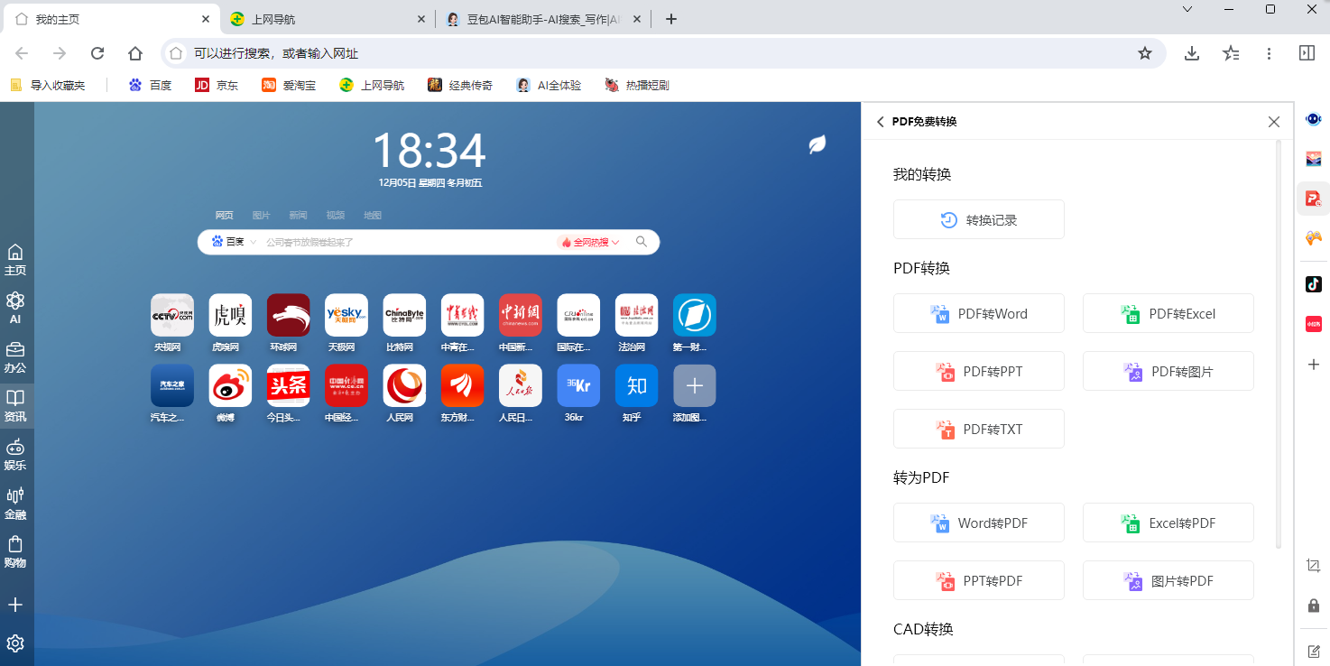Click the green leaf icon
The height and width of the screenshot is (666, 1330).
[x=817, y=143]
